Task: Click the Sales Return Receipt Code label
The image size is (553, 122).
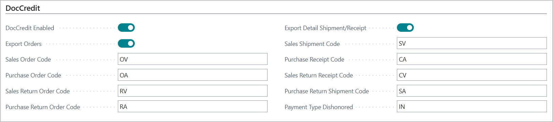Action: click(319, 75)
